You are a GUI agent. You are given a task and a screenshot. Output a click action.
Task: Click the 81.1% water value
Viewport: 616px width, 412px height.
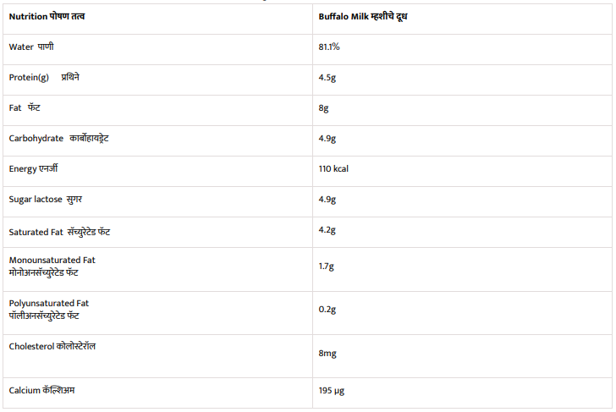[x=329, y=47]
